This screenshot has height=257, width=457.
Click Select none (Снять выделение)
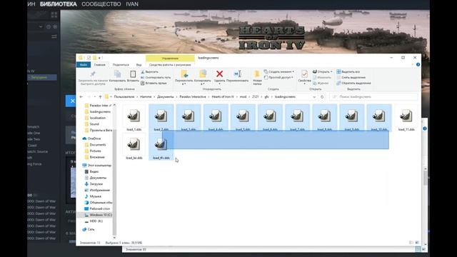351,78
